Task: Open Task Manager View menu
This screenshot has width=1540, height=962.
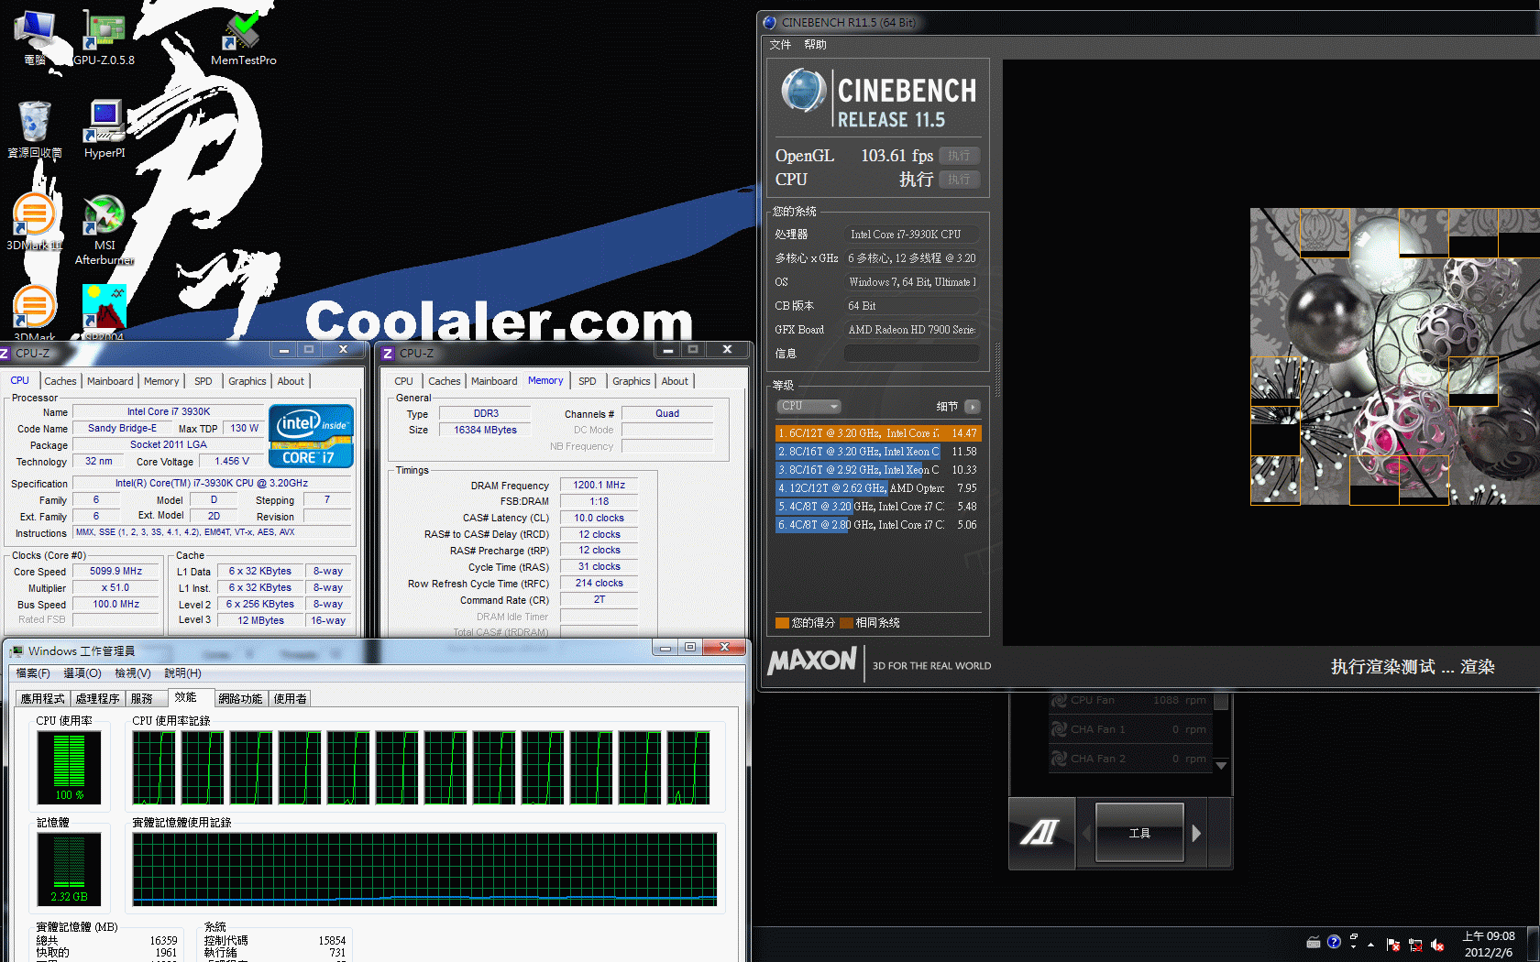Action: (133, 672)
